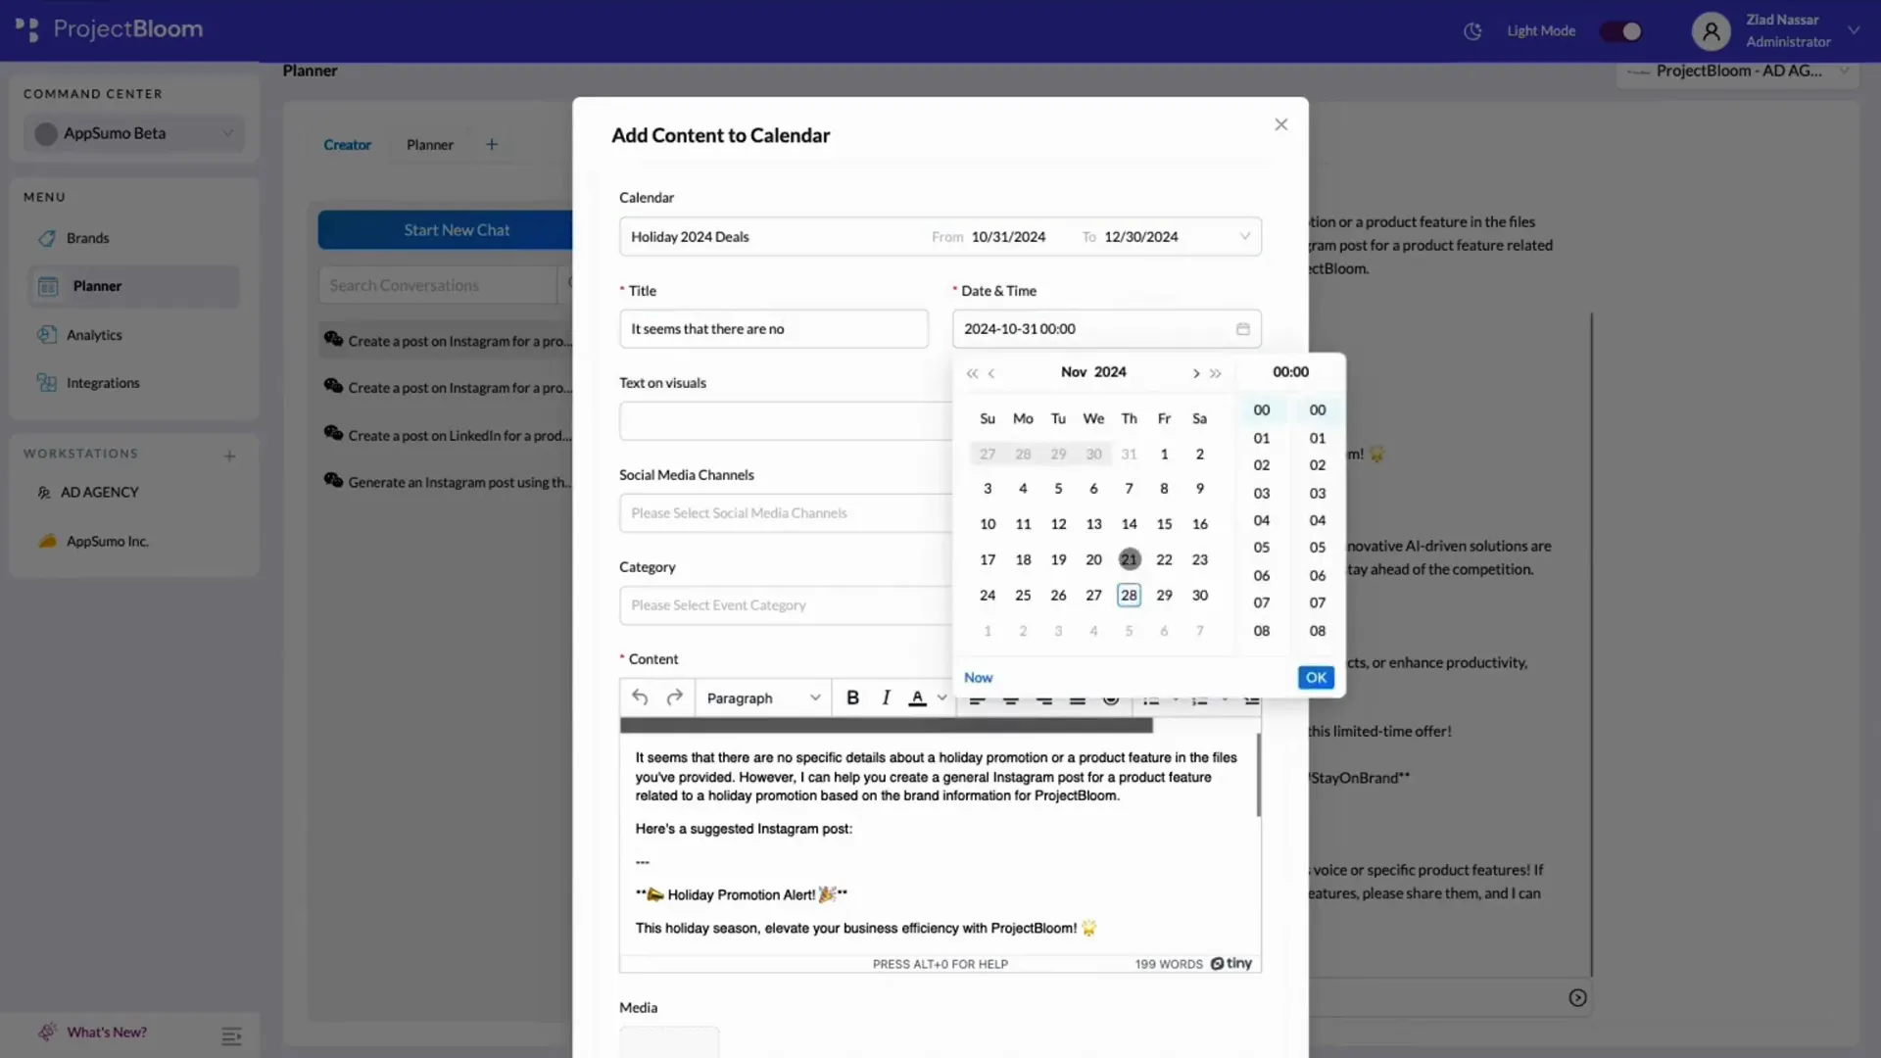The width and height of the screenshot is (1881, 1058).
Task: Undo in the content editor
Action: pos(640,697)
